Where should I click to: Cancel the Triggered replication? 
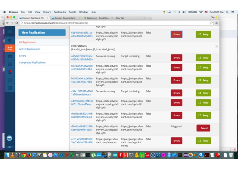coord(203,128)
